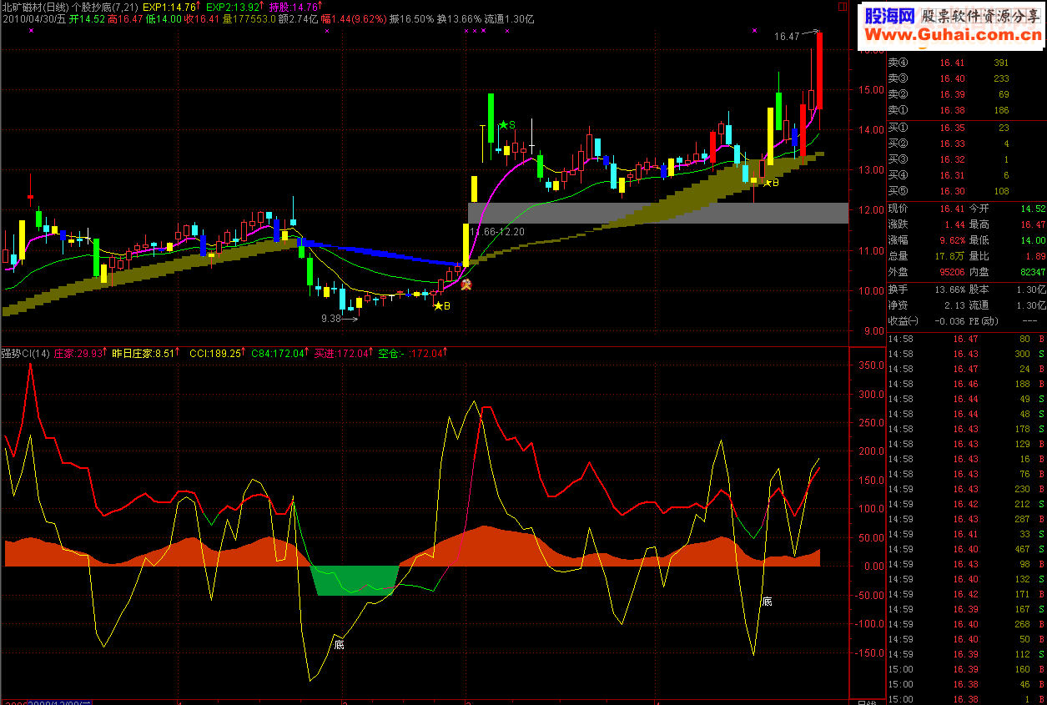Click the date 2010/04/30/五 in the header

point(33,18)
